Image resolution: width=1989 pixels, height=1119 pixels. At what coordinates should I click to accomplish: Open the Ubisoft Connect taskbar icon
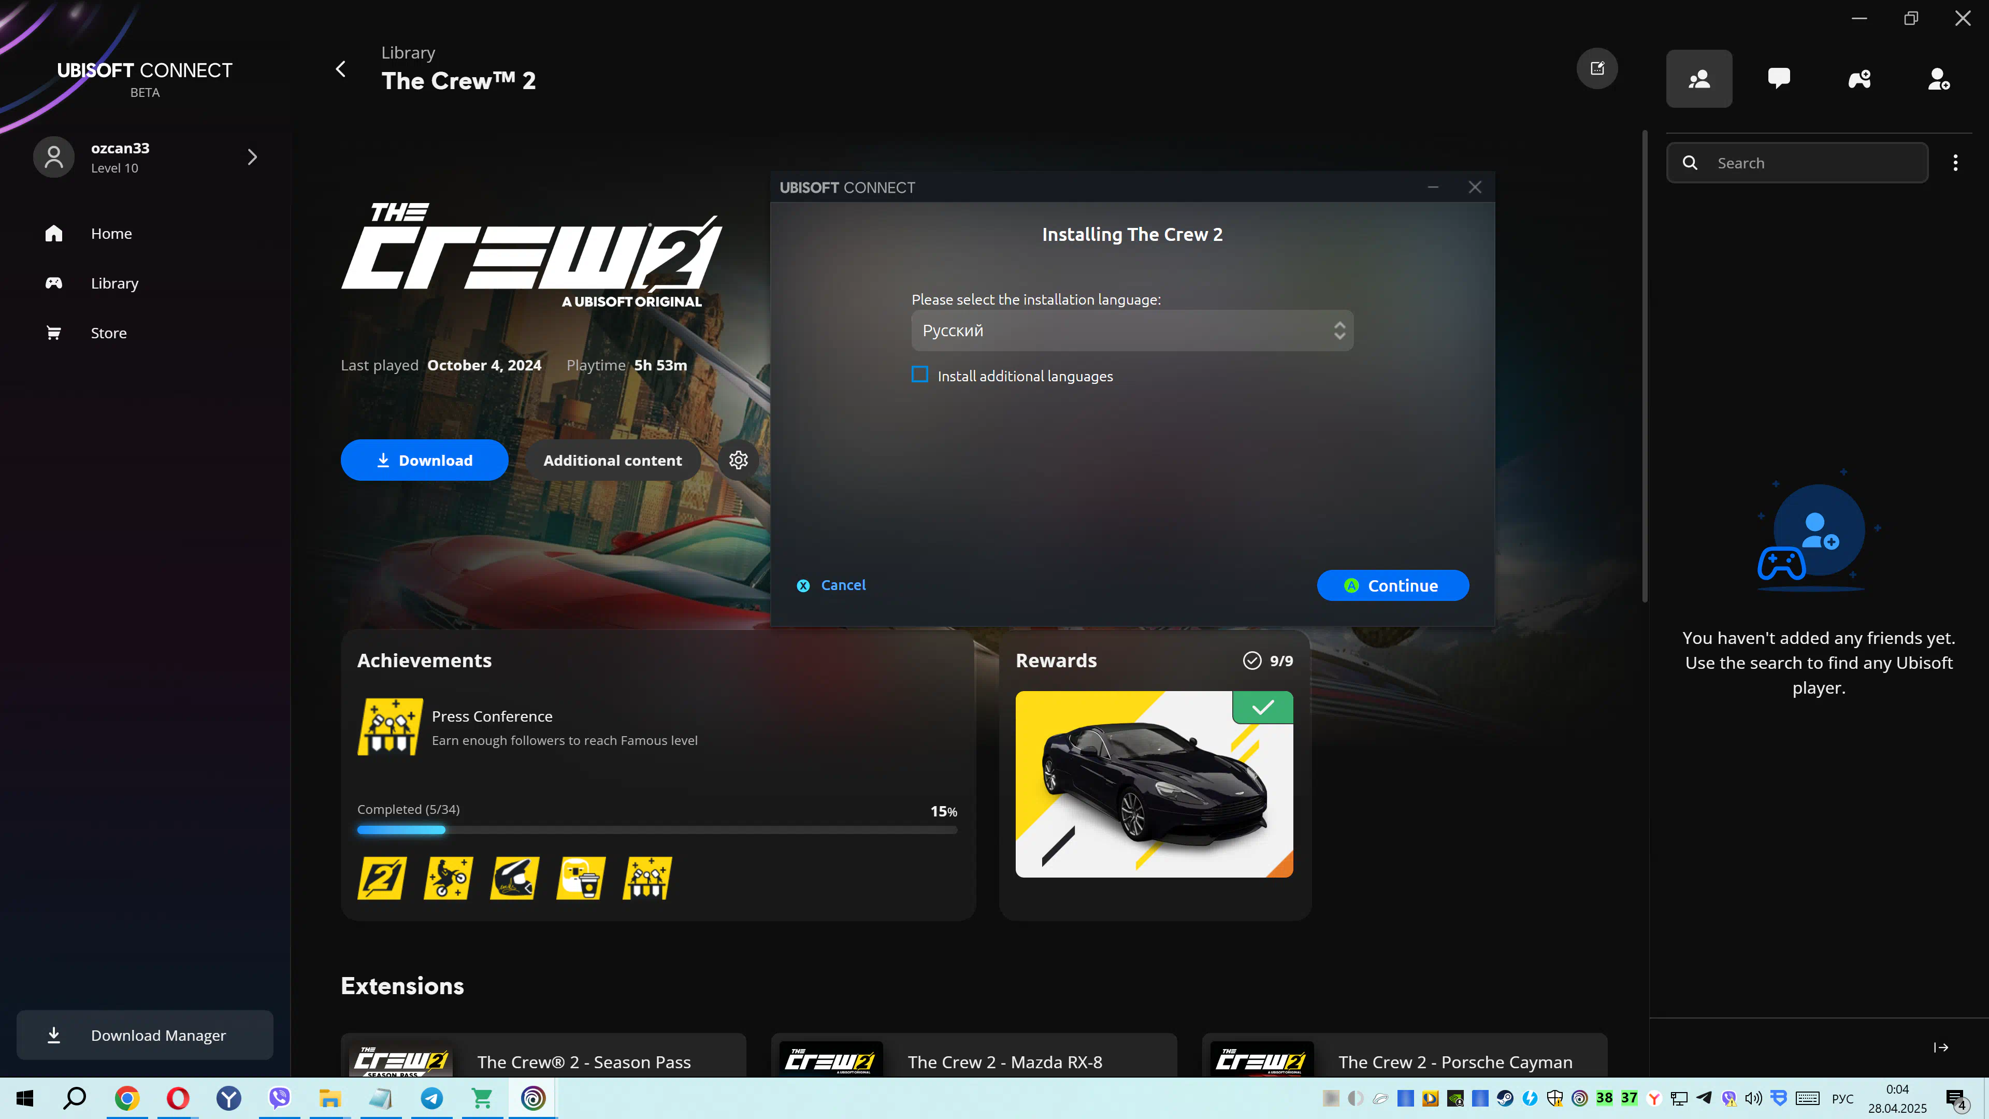point(533,1098)
